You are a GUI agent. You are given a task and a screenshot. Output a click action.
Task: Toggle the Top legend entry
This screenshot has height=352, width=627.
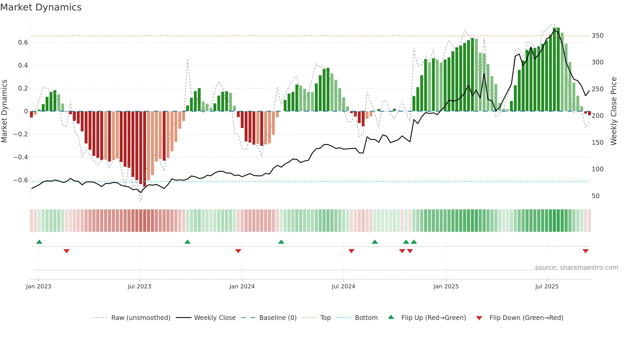click(316, 318)
